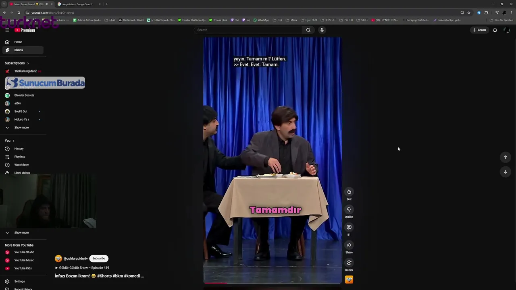Open YouTube Music link
This screenshot has width=516, height=290.
(x=23, y=260)
